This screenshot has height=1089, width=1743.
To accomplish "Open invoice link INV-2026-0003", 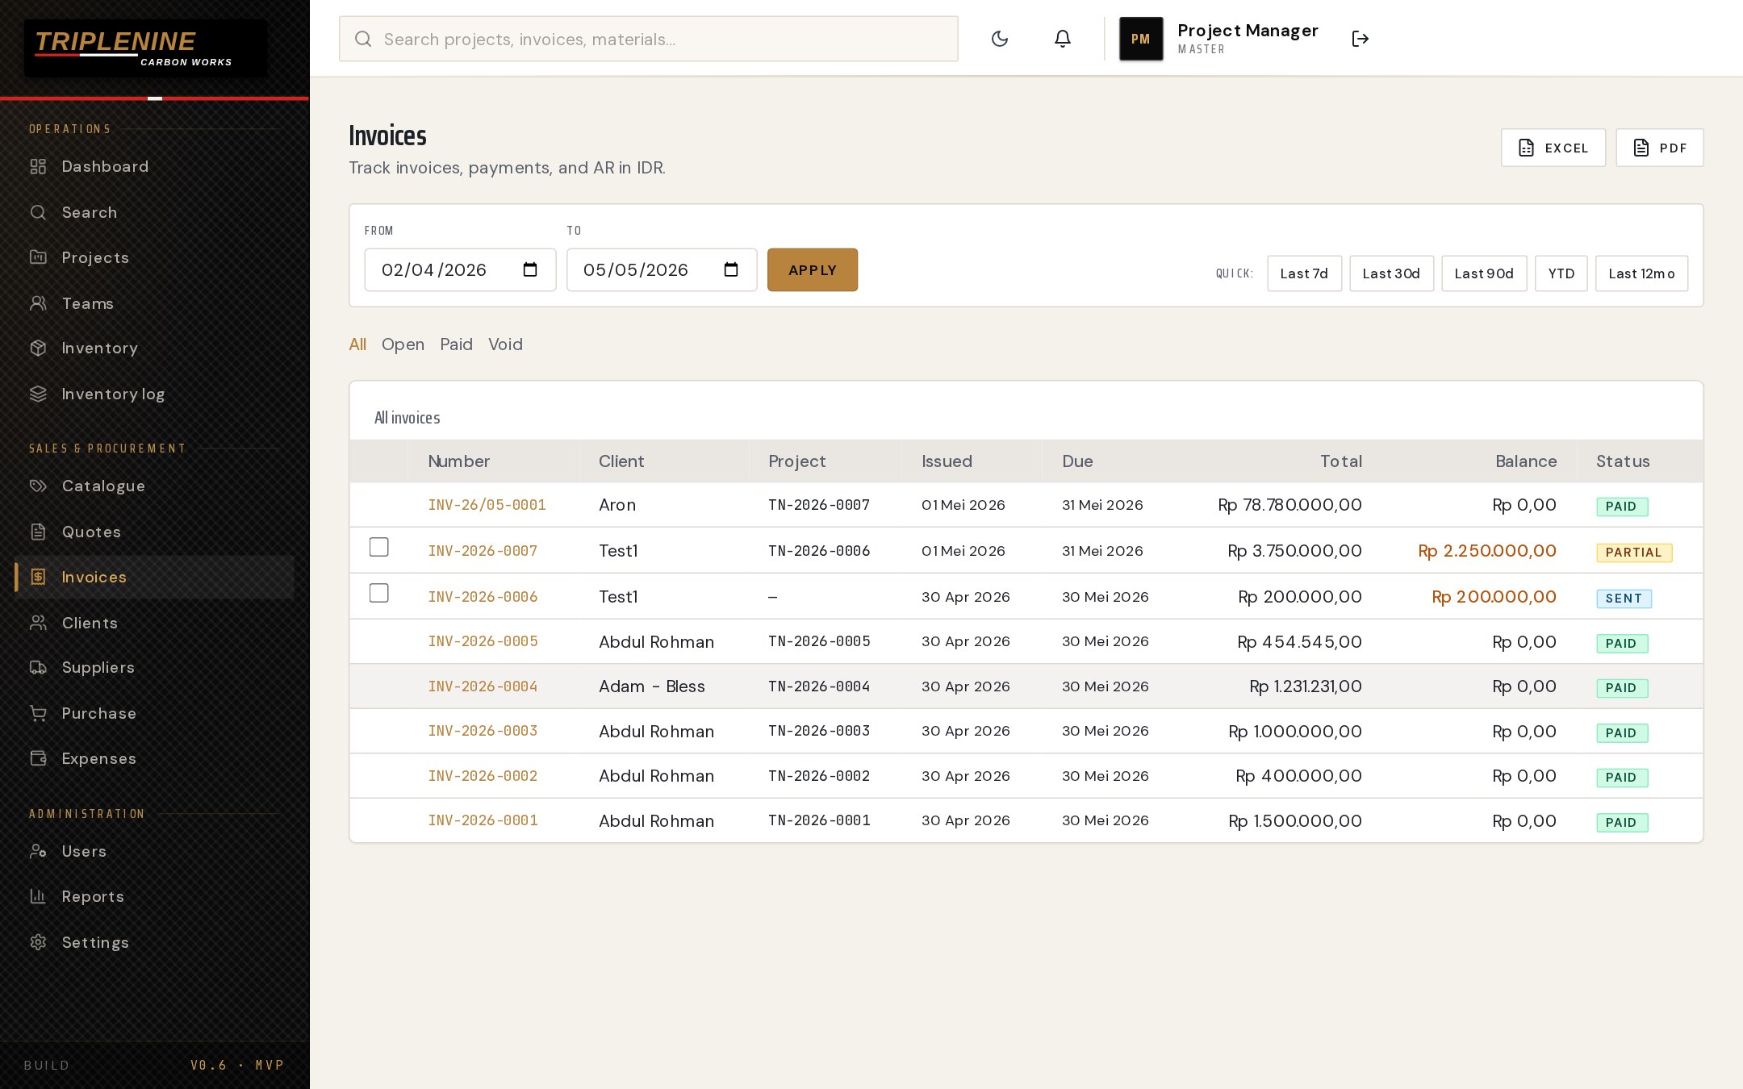I will click(x=483, y=731).
